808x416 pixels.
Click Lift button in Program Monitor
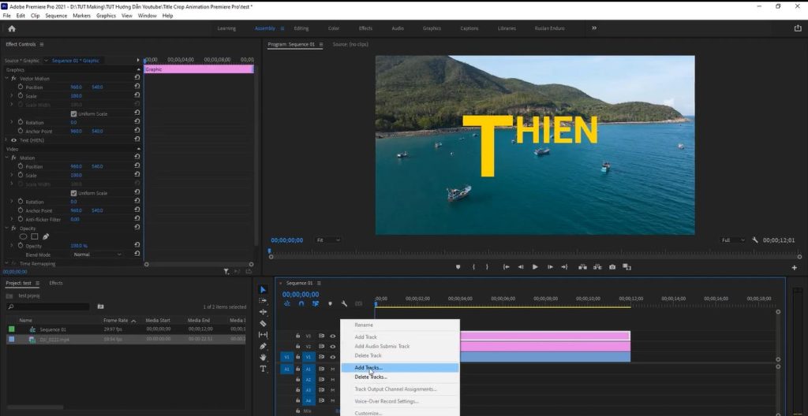coord(583,266)
